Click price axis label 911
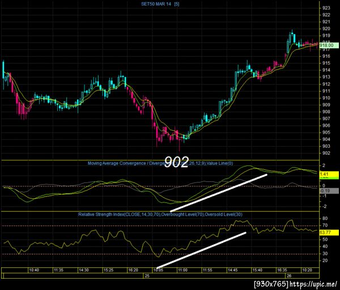Image resolution: width=340 pixels, height=290 pixels. (x=326, y=91)
